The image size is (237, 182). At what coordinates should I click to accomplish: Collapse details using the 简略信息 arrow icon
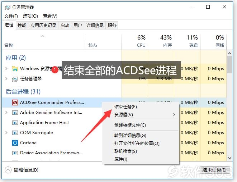tap(8, 170)
